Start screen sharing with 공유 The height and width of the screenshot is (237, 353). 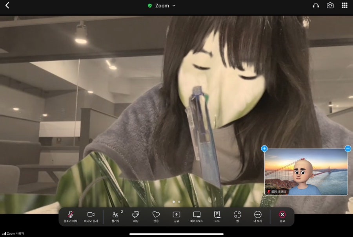pyautogui.click(x=176, y=216)
